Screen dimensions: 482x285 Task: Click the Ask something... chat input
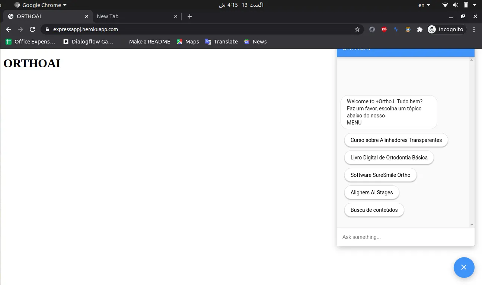click(x=406, y=237)
